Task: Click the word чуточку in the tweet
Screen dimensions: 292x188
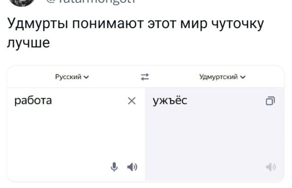Action: 238,24
